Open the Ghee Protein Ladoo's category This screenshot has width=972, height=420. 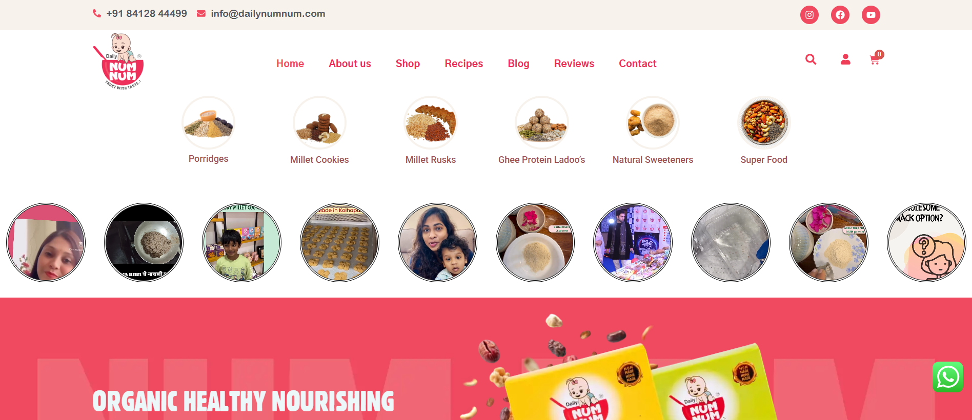(541, 160)
